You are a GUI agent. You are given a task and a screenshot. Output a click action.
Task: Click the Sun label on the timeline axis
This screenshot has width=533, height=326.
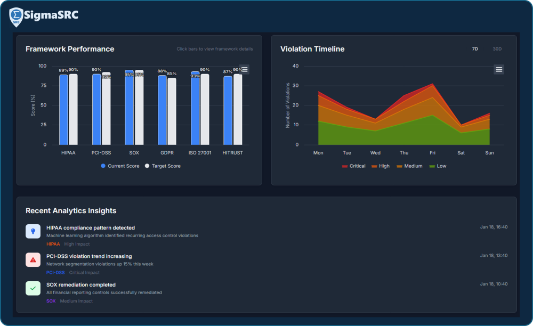point(489,153)
